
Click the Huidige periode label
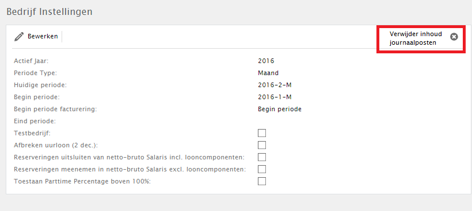tap(40, 85)
